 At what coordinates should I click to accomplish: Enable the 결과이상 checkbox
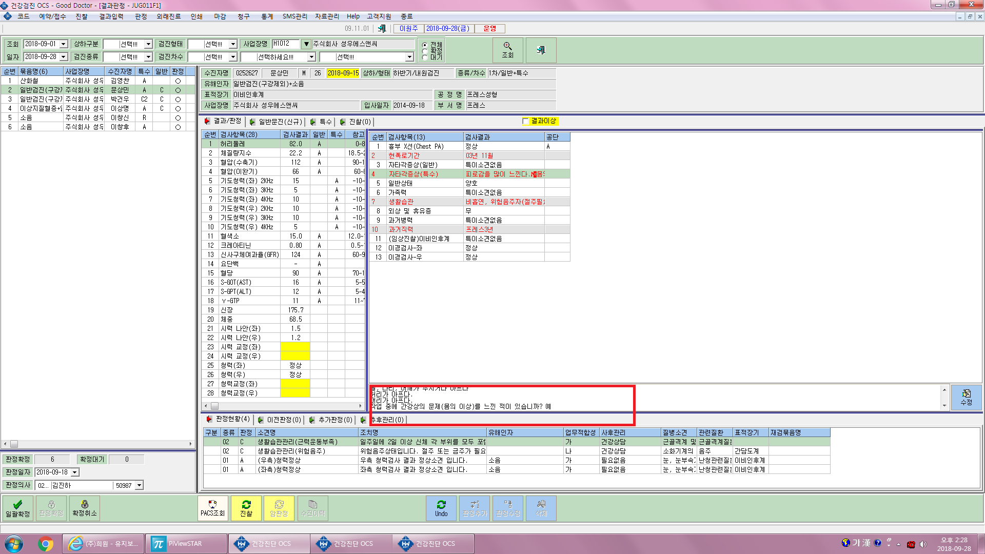(x=525, y=121)
